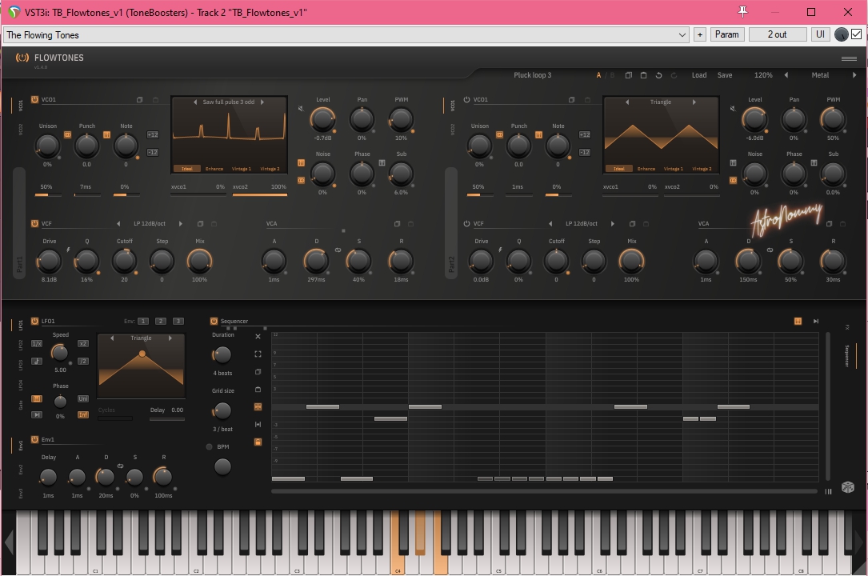Toggle Part 2 VCA decay-sustain link
Image resolution: width=868 pixels, height=576 pixels.
point(770,250)
